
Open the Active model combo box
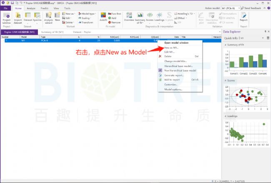[231, 8]
